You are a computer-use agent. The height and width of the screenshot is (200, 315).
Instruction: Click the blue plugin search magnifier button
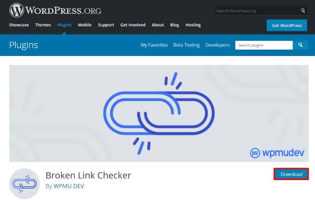point(300,45)
